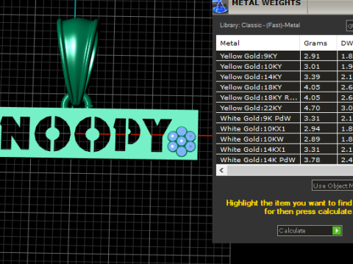Click the 3.78 grams cell

[318, 160]
